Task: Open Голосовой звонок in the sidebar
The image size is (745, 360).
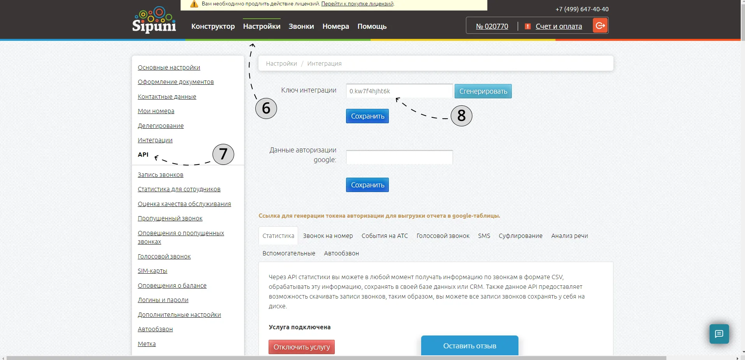Action: pyautogui.click(x=164, y=257)
